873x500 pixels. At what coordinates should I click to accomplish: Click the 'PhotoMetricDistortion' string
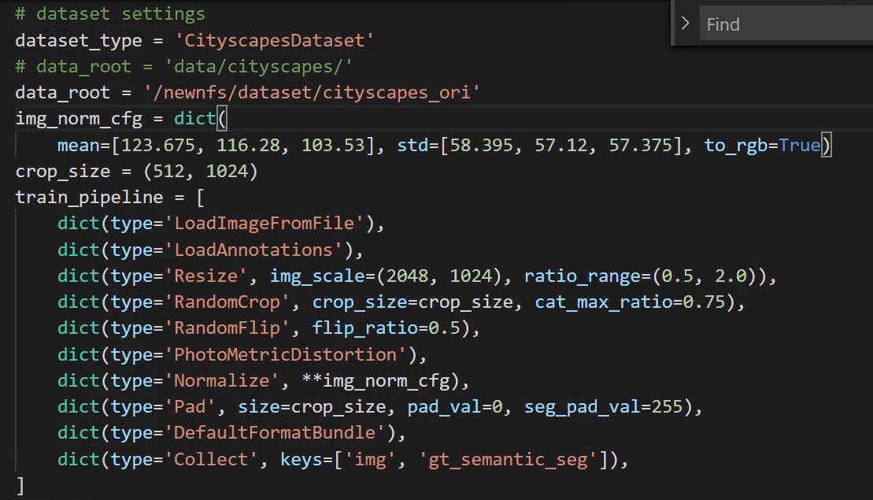[286, 354]
